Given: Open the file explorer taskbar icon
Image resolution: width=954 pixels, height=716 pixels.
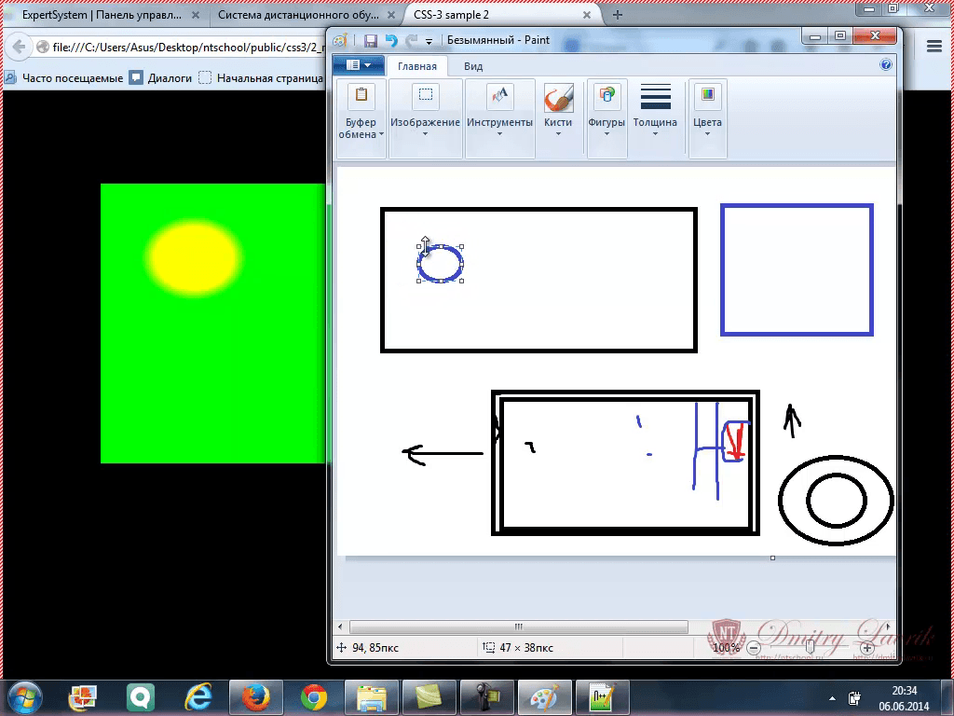Looking at the screenshot, I should [371, 697].
